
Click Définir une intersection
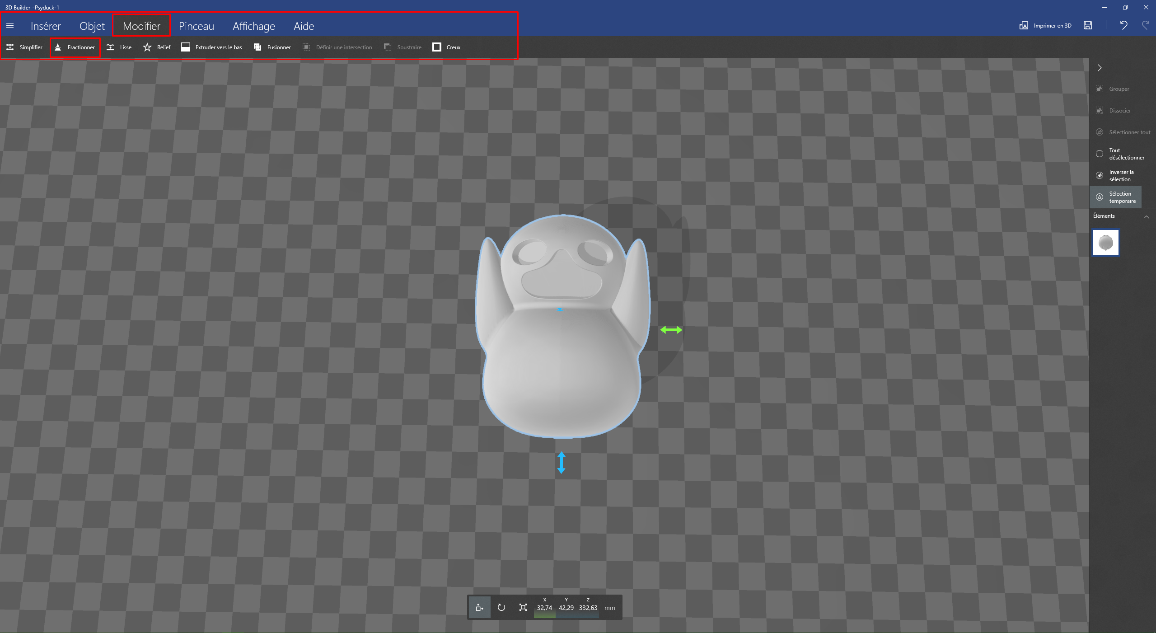pos(337,47)
